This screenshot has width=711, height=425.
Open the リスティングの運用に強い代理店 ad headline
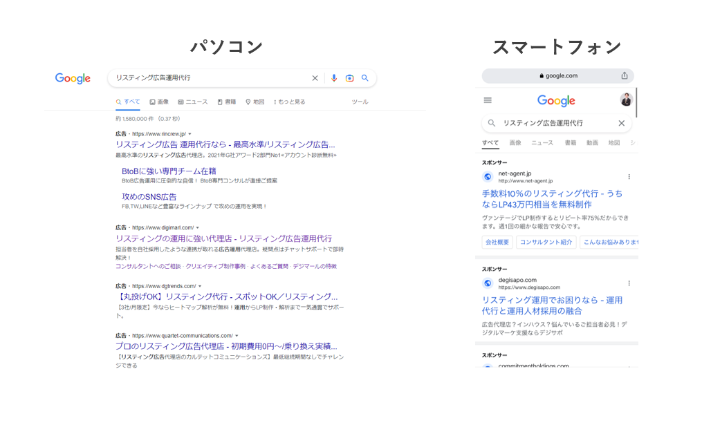(223, 238)
